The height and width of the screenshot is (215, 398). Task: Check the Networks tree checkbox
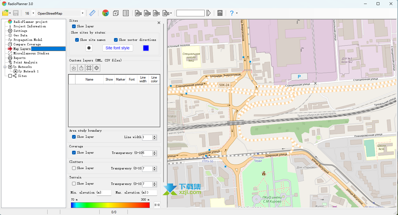coord(10,67)
